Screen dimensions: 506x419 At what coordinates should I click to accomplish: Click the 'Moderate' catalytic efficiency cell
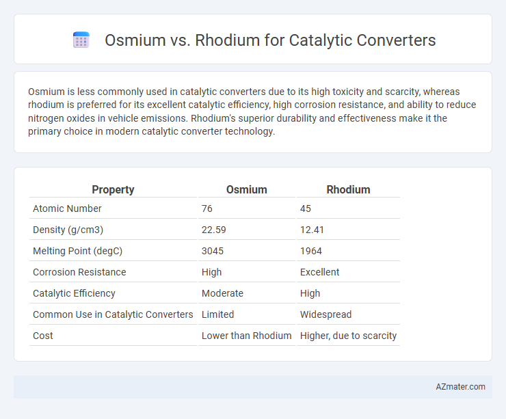[x=222, y=293]
